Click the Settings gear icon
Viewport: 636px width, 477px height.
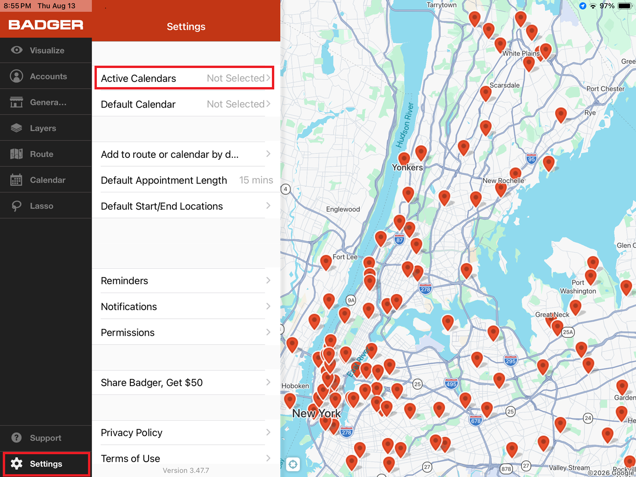click(x=17, y=463)
